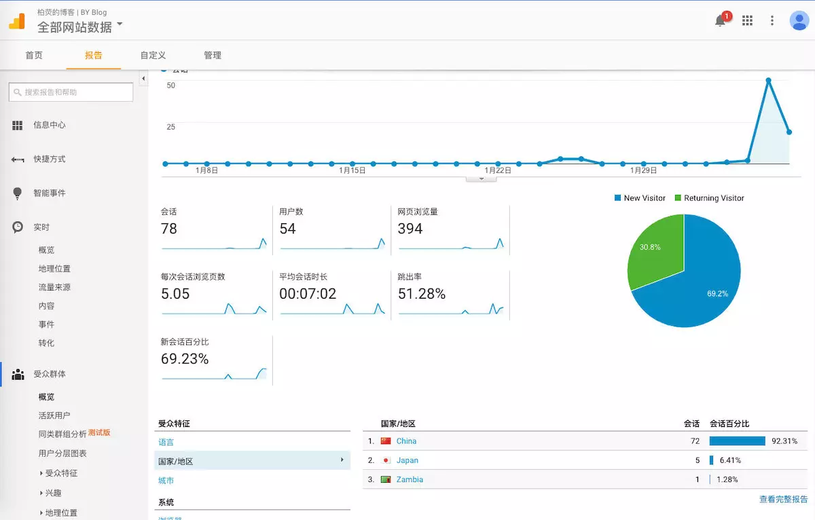
Task: Click the Zambia flag icon
Action: [386, 479]
